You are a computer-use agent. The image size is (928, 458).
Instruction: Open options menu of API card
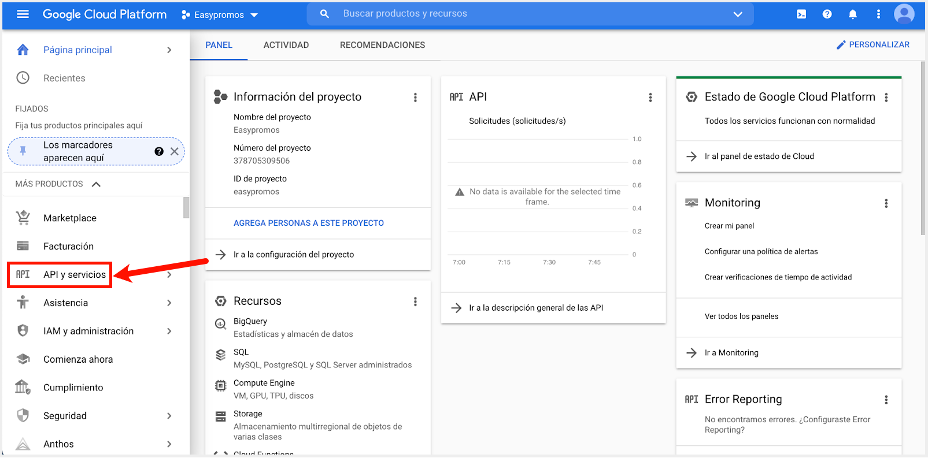[x=650, y=98]
